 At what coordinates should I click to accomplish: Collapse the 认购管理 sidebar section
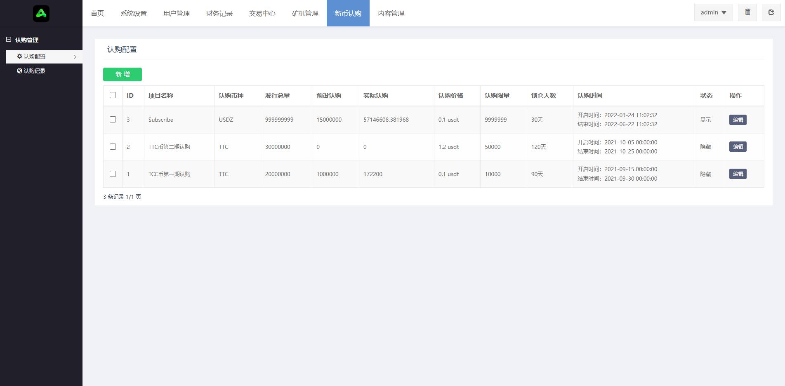9,39
